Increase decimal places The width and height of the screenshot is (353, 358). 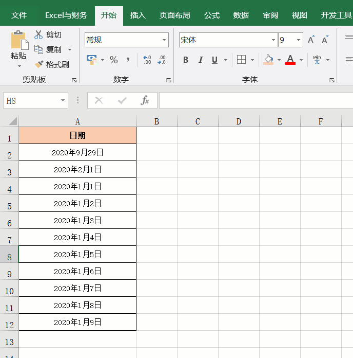147,60
